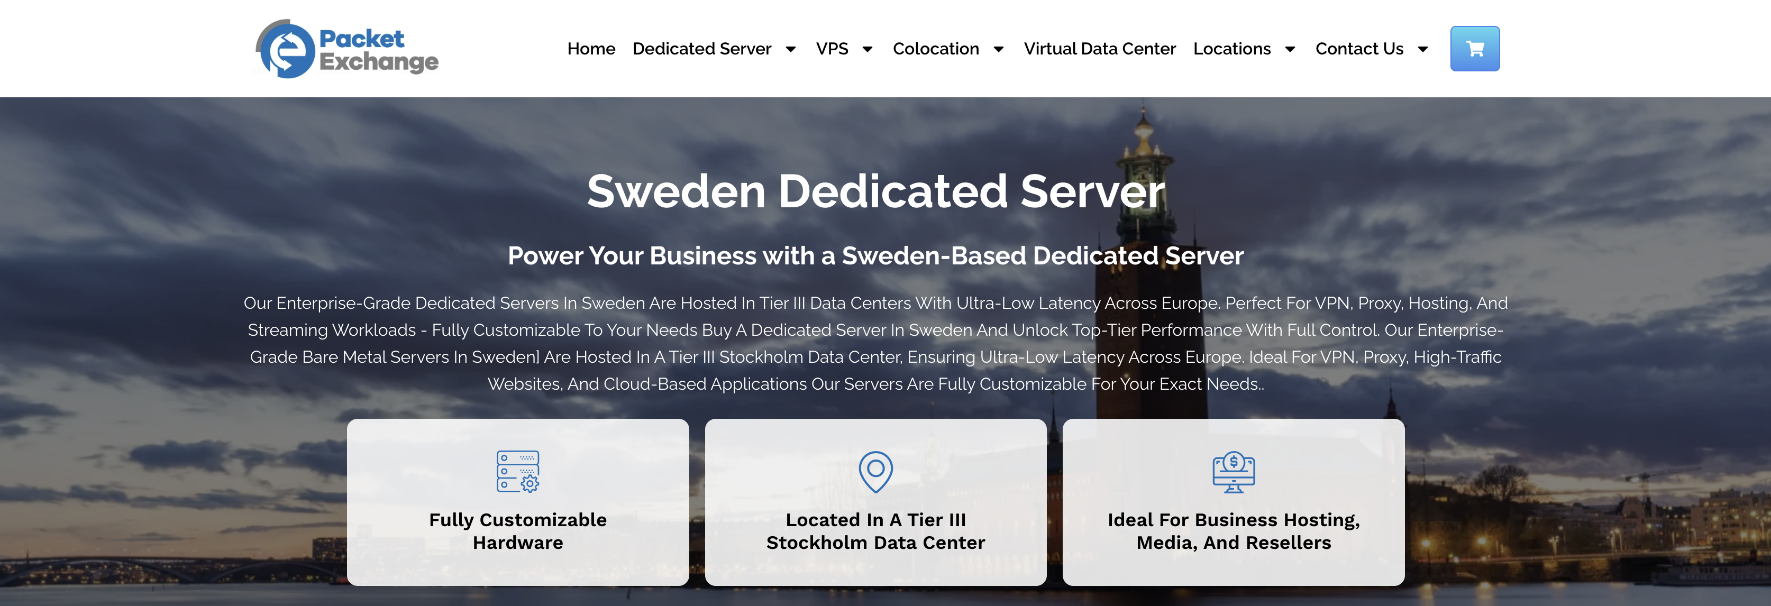Open the Virtual Data Center page
1771x606 pixels.
1099,49
